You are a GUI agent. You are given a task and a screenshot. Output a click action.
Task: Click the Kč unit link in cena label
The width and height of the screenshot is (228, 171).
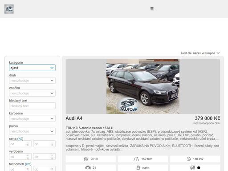[20, 139]
